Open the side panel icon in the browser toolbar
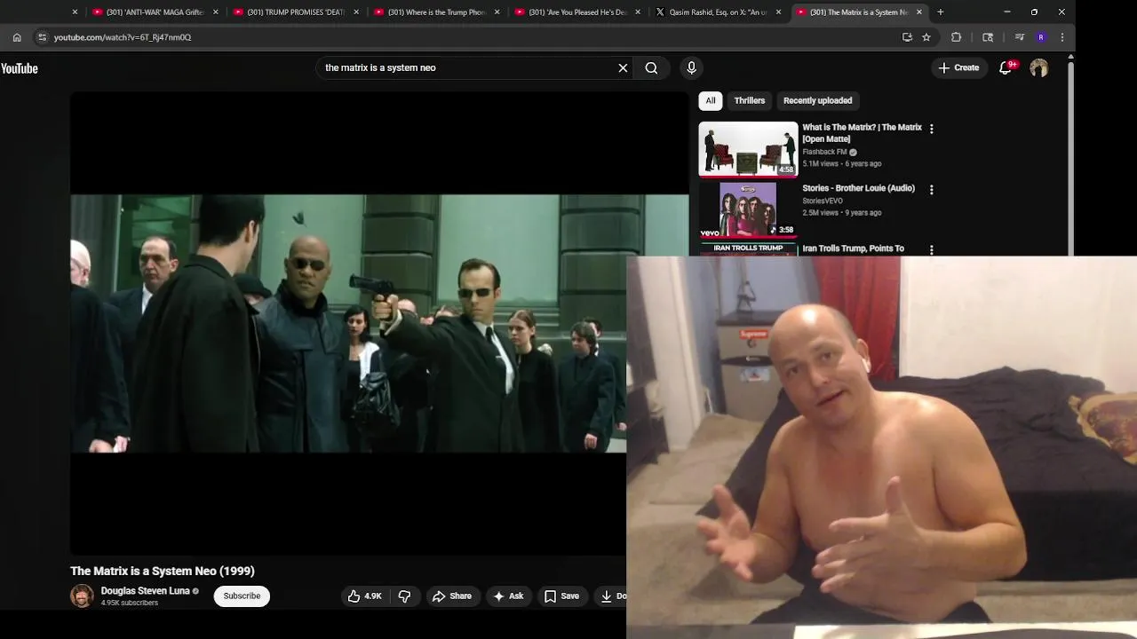The image size is (1137, 639). pos(988,37)
